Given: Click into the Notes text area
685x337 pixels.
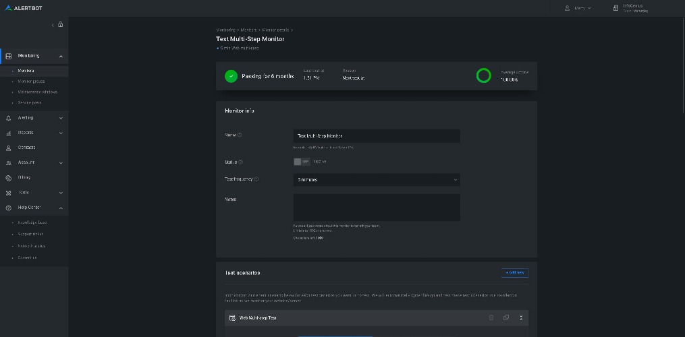Looking at the screenshot, I should pos(377,208).
